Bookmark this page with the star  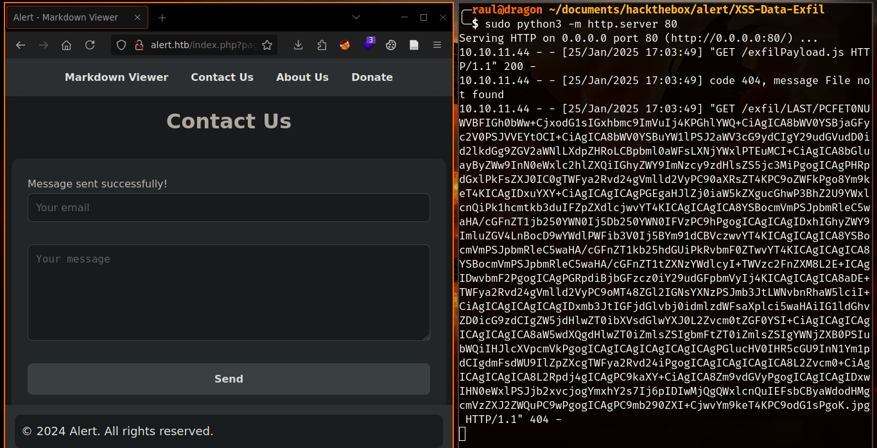point(267,45)
